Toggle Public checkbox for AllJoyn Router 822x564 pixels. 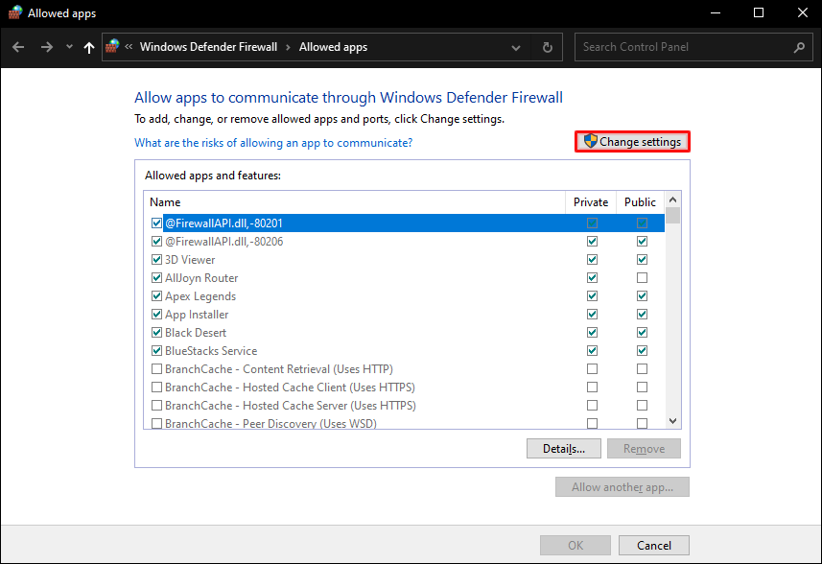coord(642,278)
